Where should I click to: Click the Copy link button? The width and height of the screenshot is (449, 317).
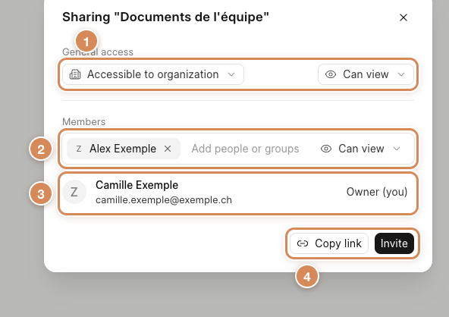point(329,243)
